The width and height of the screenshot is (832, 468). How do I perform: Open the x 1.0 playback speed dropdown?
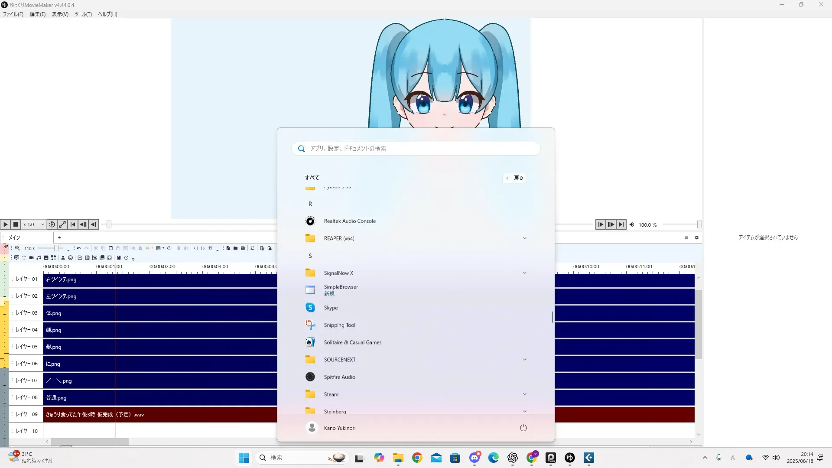(x=34, y=224)
